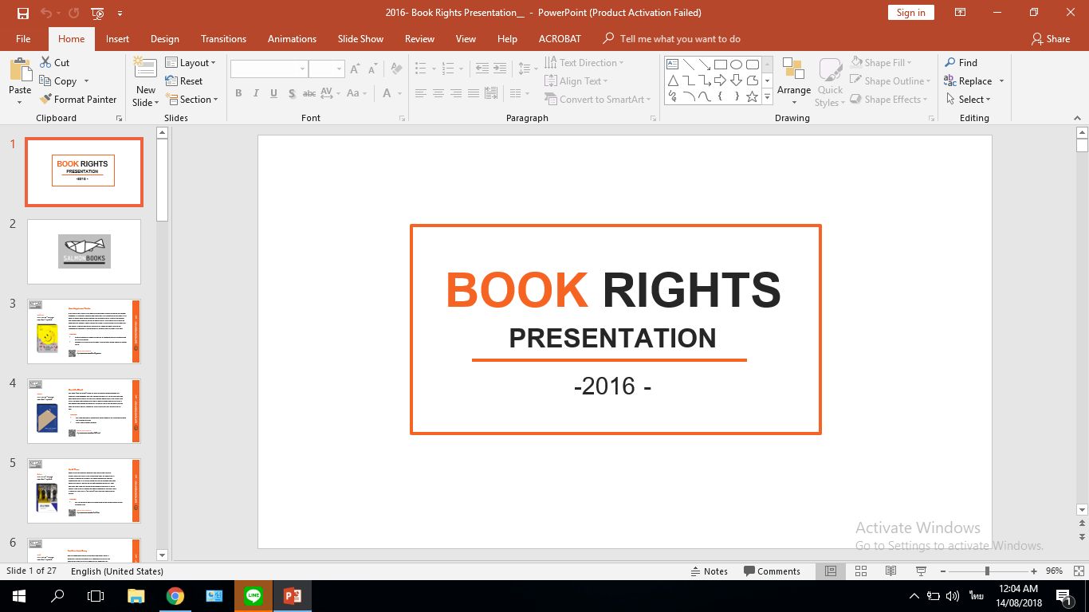Open the Transitions ribbon tab
The height and width of the screenshot is (612, 1089).
[x=223, y=39]
